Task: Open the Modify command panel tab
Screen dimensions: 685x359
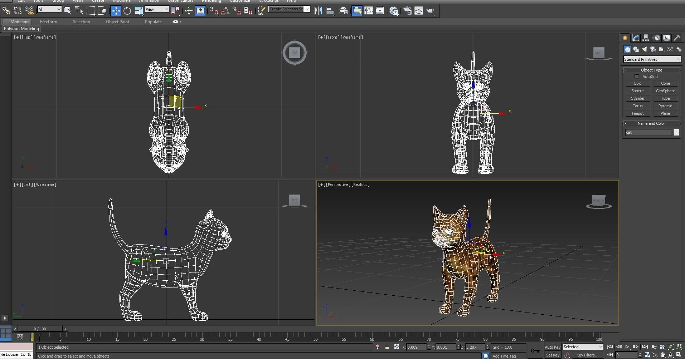Action: coord(636,38)
